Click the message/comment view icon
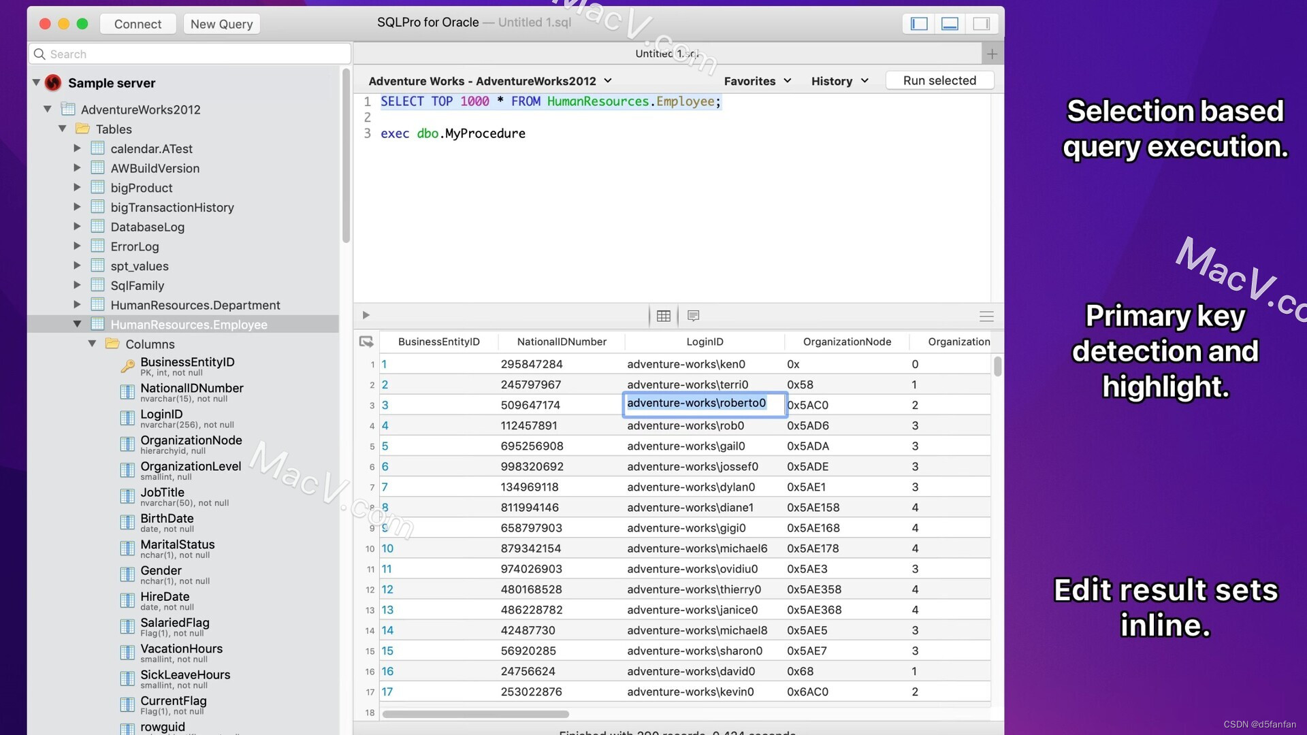This screenshot has height=735, width=1307. click(x=694, y=316)
